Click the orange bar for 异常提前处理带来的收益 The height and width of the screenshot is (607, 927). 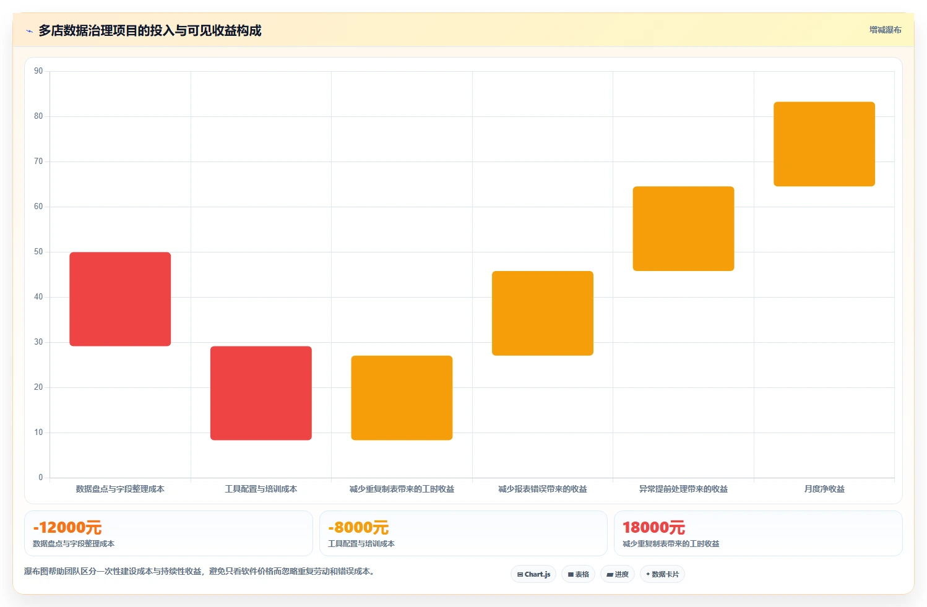(683, 228)
